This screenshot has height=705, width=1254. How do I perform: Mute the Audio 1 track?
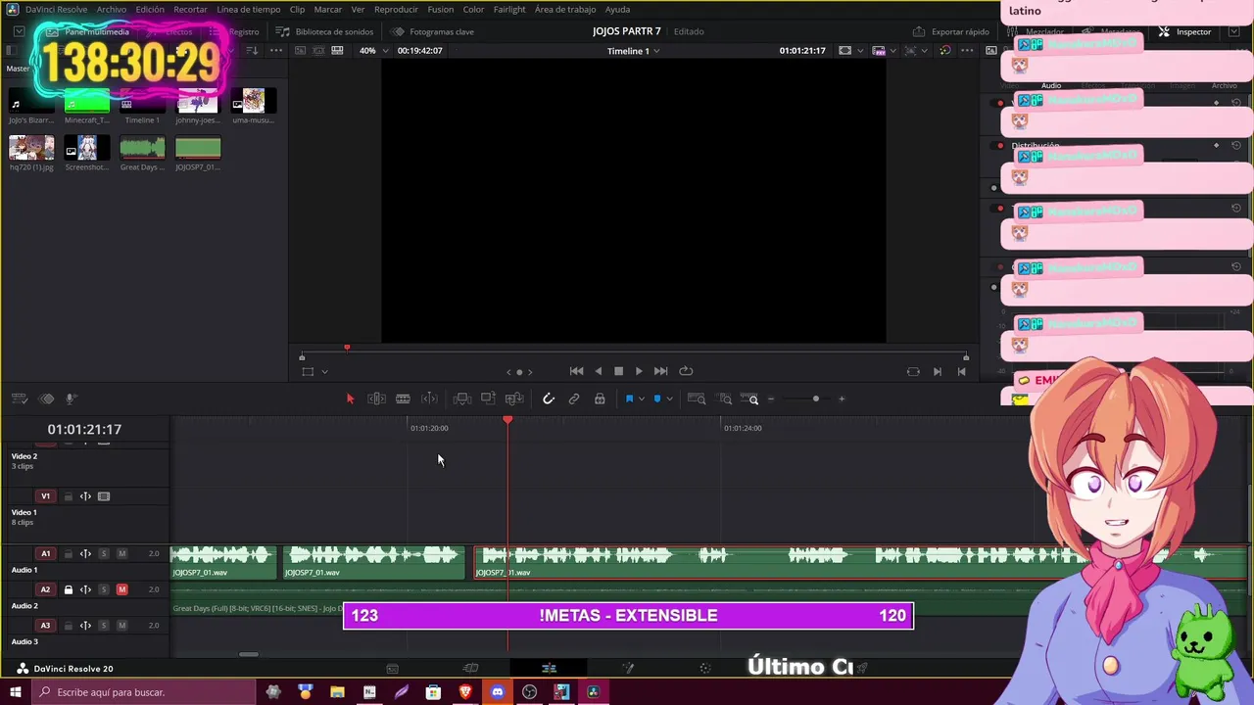point(121,553)
